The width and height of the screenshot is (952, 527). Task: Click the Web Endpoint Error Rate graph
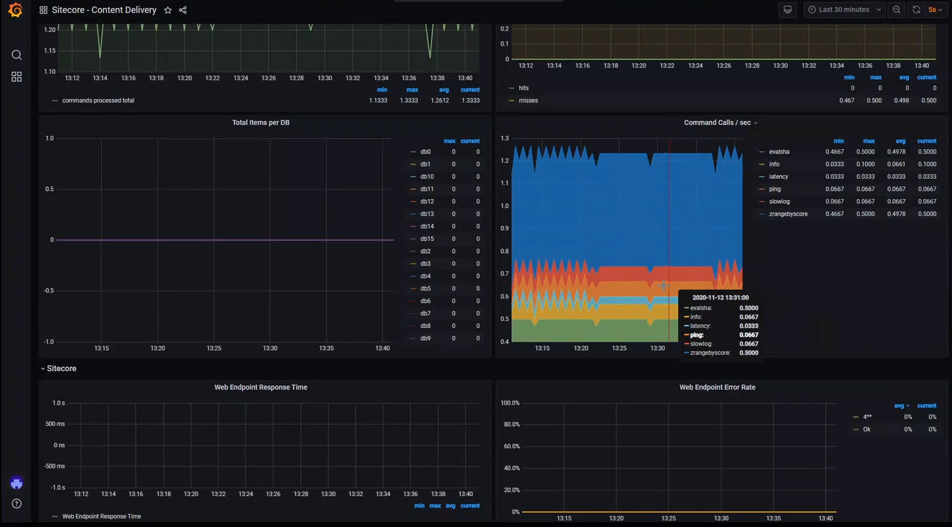[679, 458]
